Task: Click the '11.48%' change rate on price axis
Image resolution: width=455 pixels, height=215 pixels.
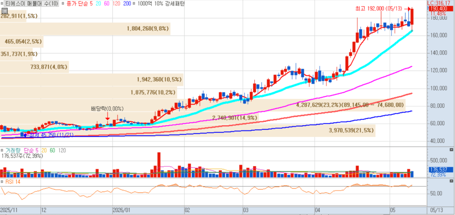Action: tap(437, 14)
